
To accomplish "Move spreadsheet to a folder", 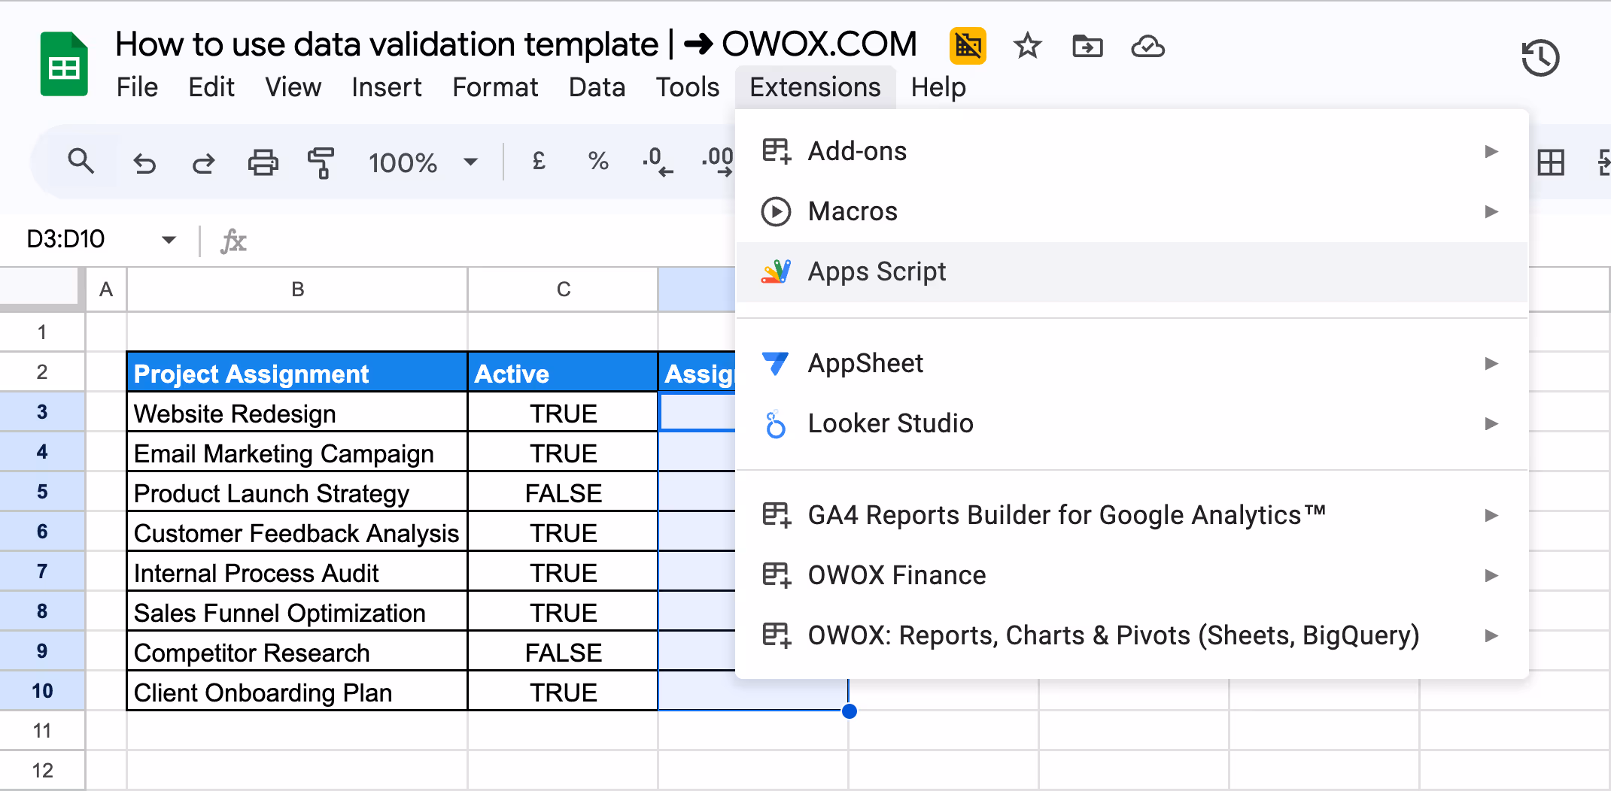I will 1087,46.
